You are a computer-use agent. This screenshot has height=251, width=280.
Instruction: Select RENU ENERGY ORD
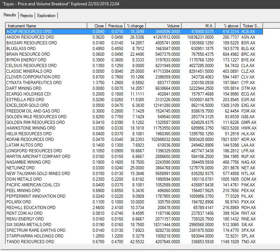pyautogui.click(x=134, y=219)
